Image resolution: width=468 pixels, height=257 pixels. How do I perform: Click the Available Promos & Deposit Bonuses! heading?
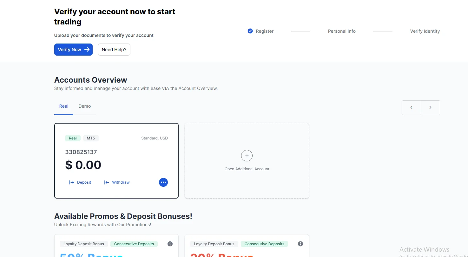[123, 216]
